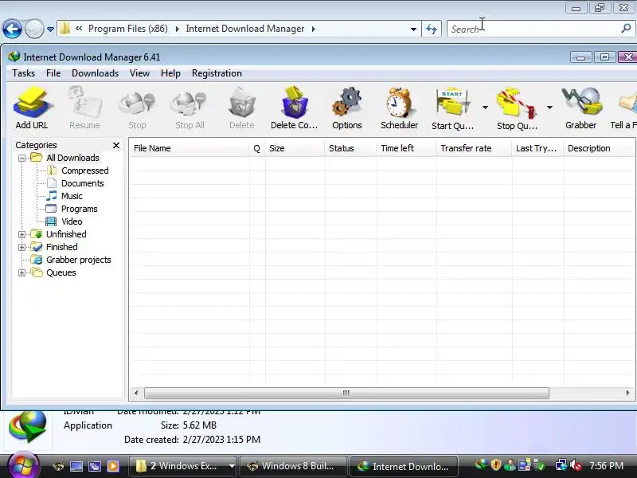Click the Tell a Friend toolbar icon

[x=624, y=108]
